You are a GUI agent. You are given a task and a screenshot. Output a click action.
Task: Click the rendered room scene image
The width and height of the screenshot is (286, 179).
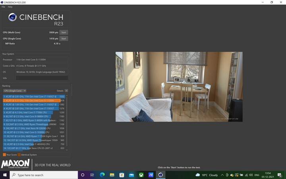(x=179, y=86)
